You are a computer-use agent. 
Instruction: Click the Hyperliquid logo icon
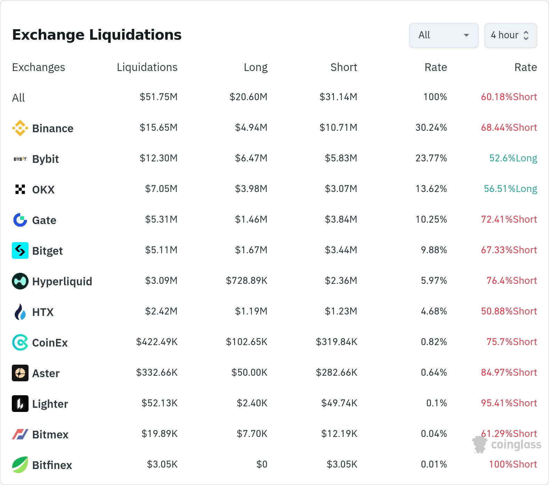pos(20,281)
